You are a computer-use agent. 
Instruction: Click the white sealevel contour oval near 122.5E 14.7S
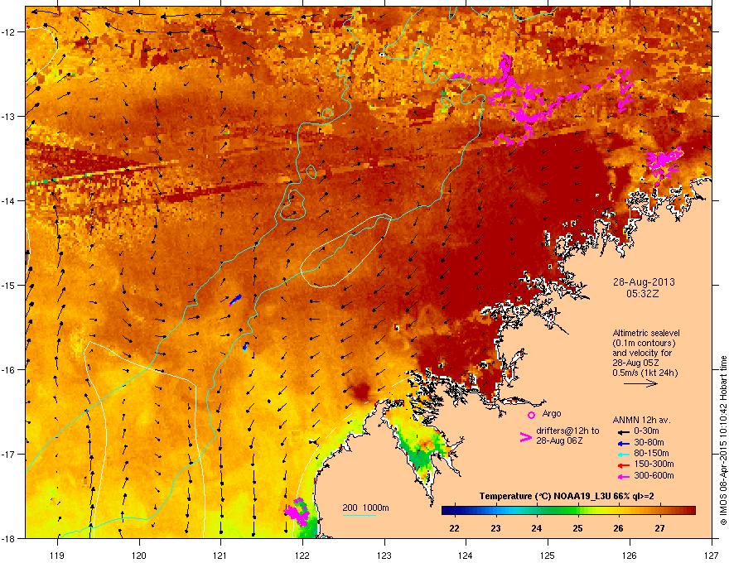tap(345, 251)
